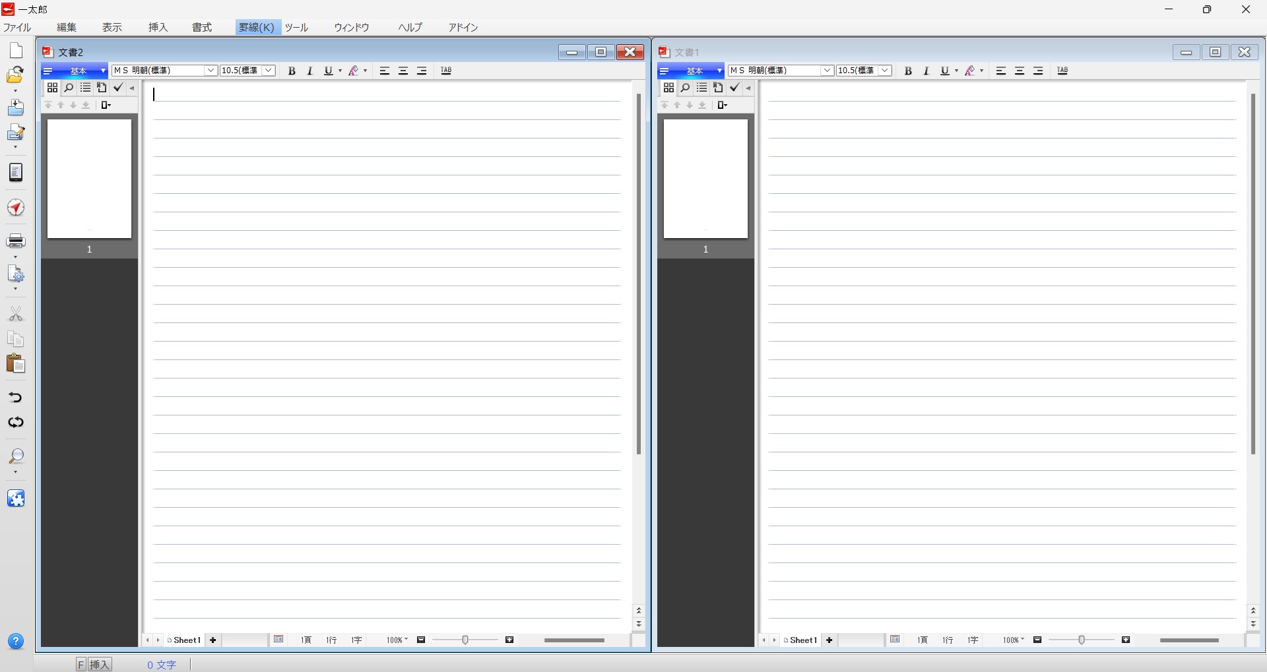Click the Undo arrow in left sidebar

[16, 397]
